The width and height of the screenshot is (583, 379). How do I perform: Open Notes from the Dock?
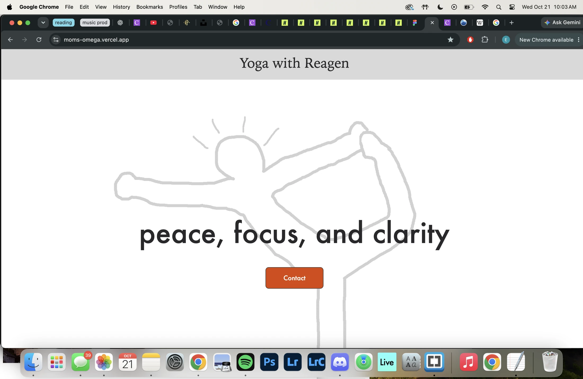tap(151, 362)
